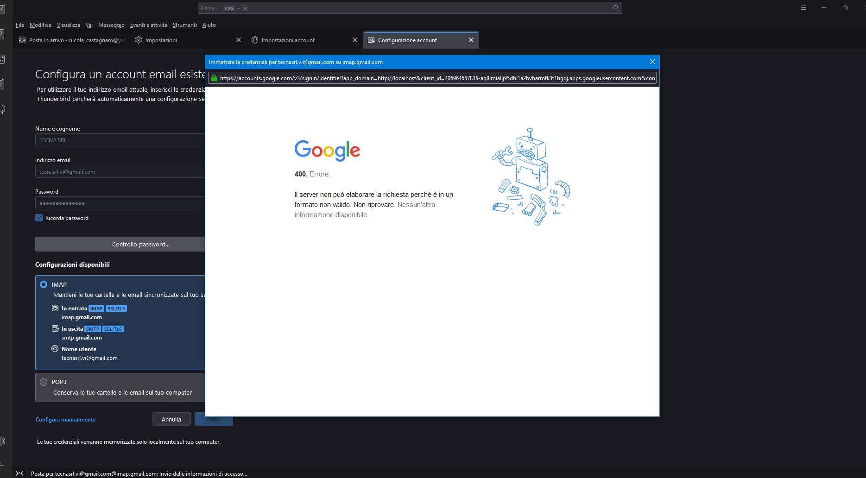This screenshot has width=866, height=478.
Task: Toggle the Ricorda password checkbox
Action: (39, 218)
